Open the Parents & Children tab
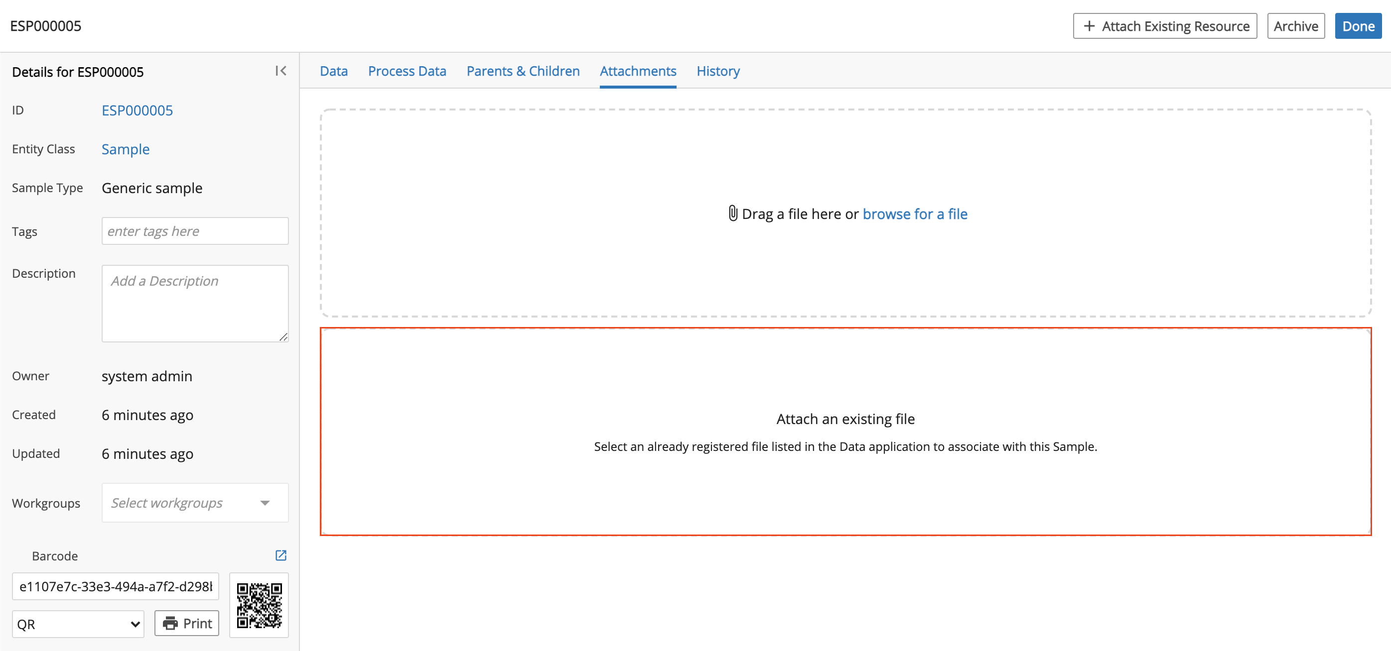The image size is (1391, 651). (x=524, y=71)
